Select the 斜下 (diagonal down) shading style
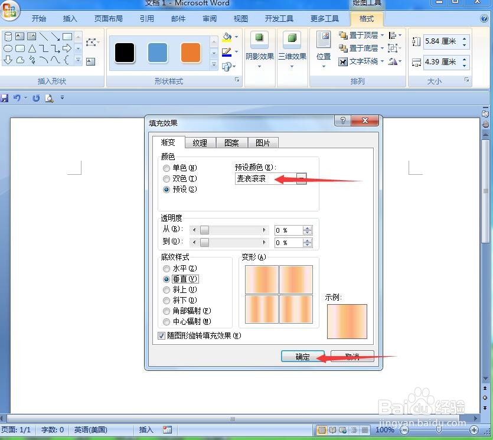 pyautogui.click(x=166, y=301)
